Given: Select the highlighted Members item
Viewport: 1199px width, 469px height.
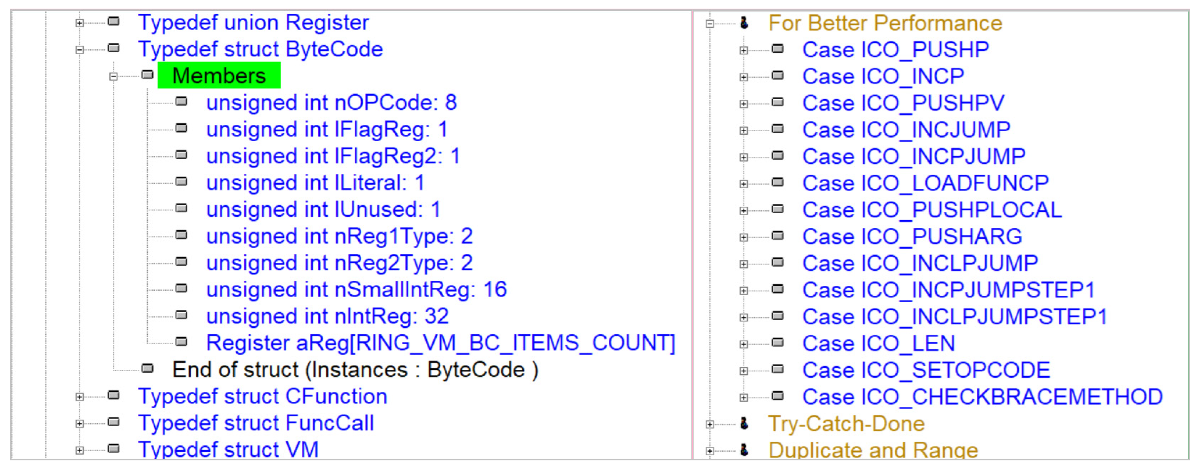Looking at the screenshot, I should 219,76.
